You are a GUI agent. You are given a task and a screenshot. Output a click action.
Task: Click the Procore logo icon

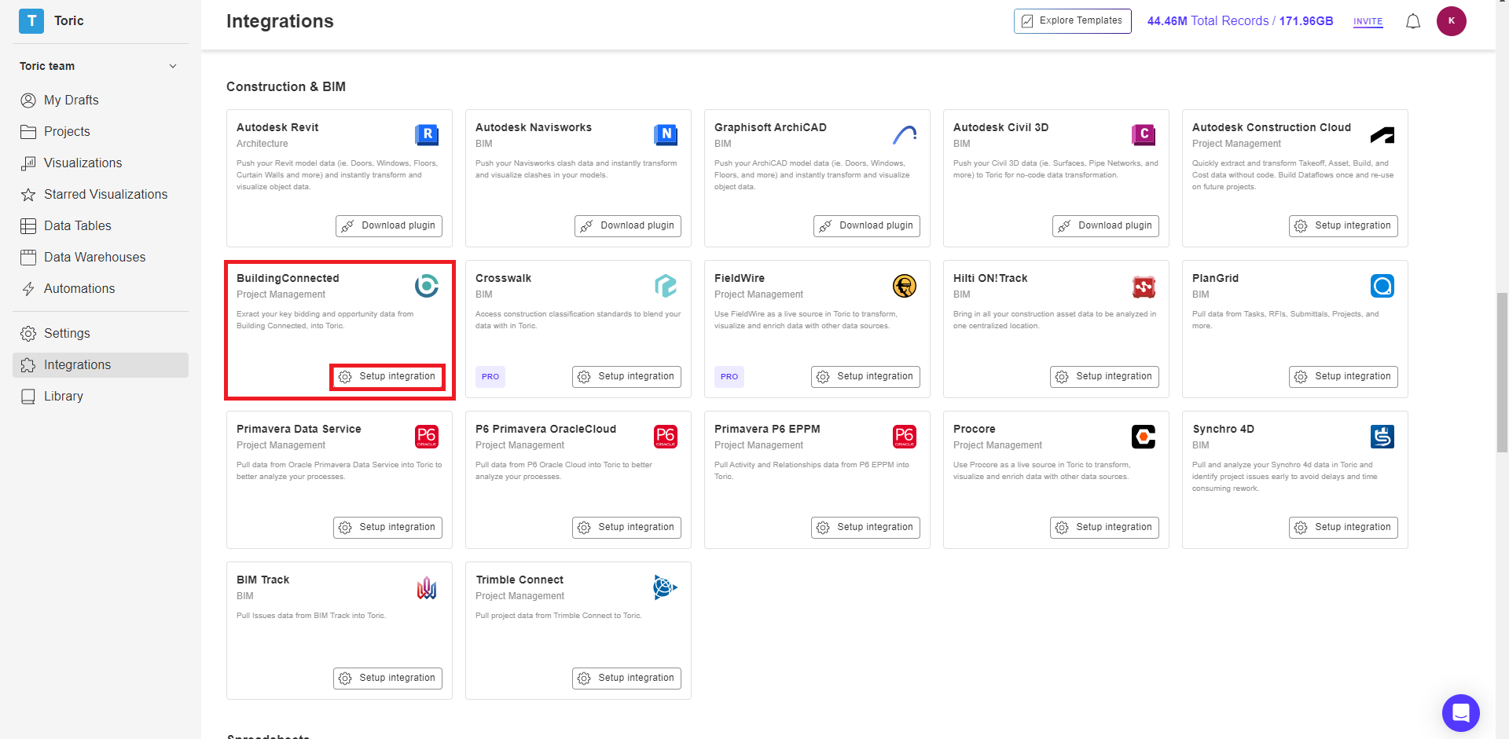(1144, 437)
